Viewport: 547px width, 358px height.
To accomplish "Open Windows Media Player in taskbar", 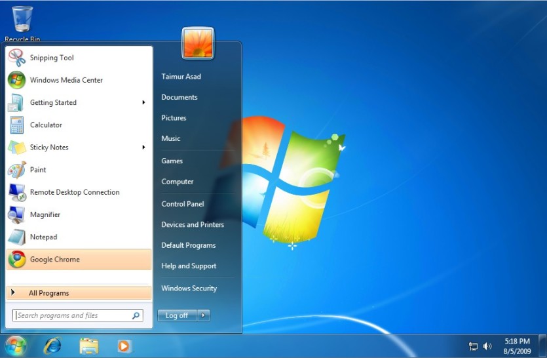I will 124,346.
